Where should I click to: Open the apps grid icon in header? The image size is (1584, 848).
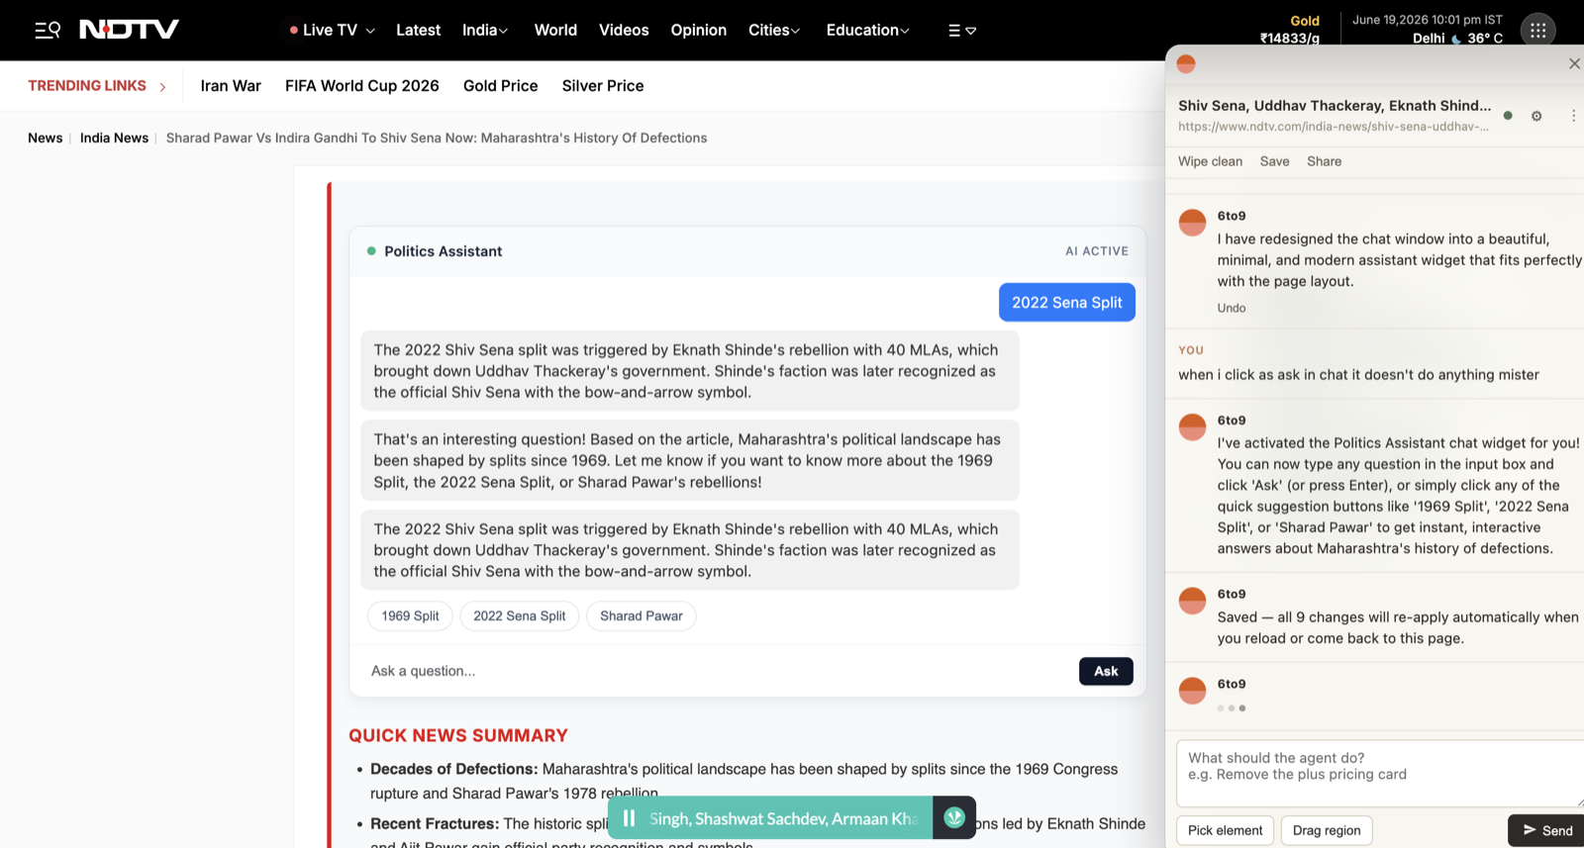click(x=1537, y=31)
